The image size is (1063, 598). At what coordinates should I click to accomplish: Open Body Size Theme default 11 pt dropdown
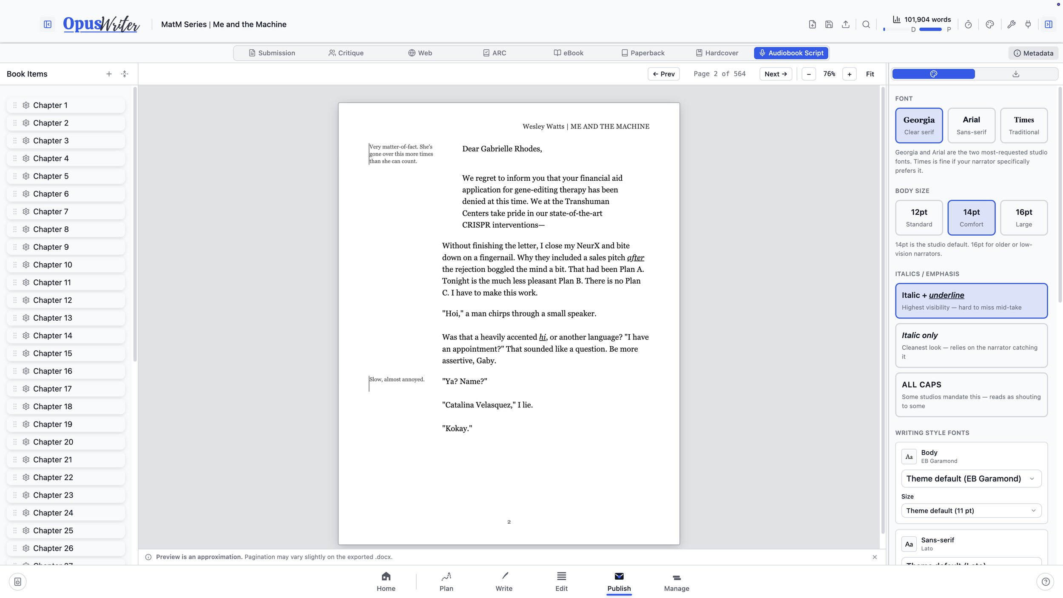[971, 510]
